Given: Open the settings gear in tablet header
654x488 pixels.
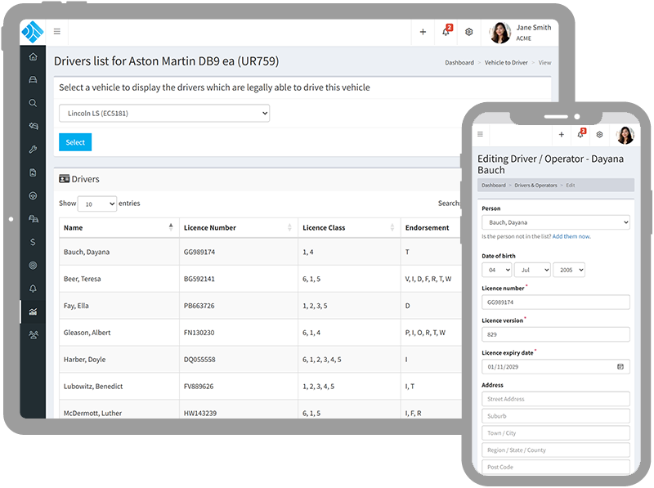Looking at the screenshot, I should point(468,32).
